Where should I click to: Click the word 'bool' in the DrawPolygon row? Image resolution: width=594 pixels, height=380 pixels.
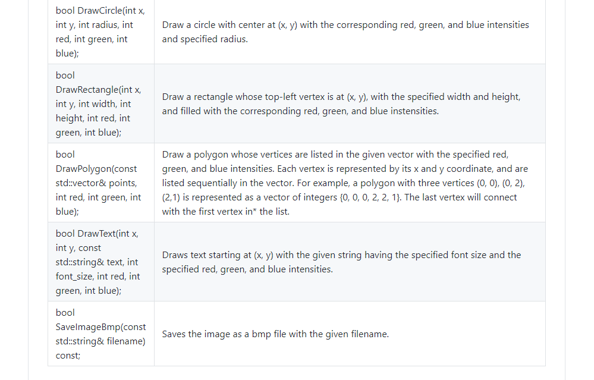65,155
